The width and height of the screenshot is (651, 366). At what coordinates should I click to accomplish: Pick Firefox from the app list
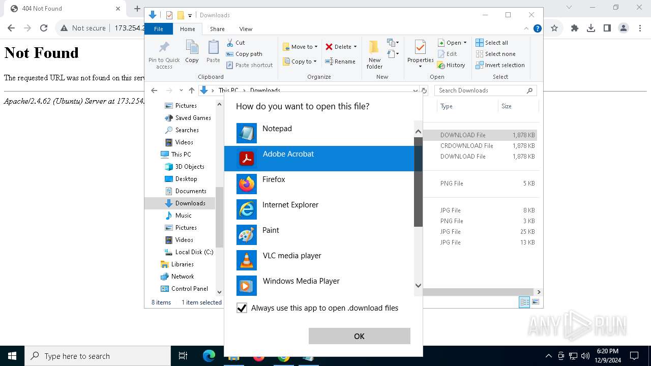[319, 184]
